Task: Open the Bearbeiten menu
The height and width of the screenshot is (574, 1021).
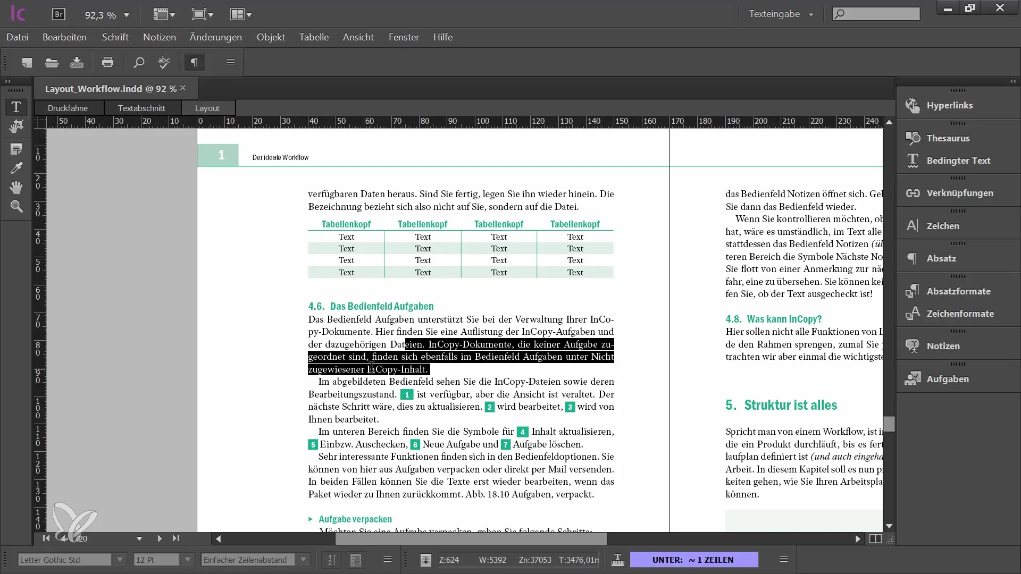Action: point(64,37)
